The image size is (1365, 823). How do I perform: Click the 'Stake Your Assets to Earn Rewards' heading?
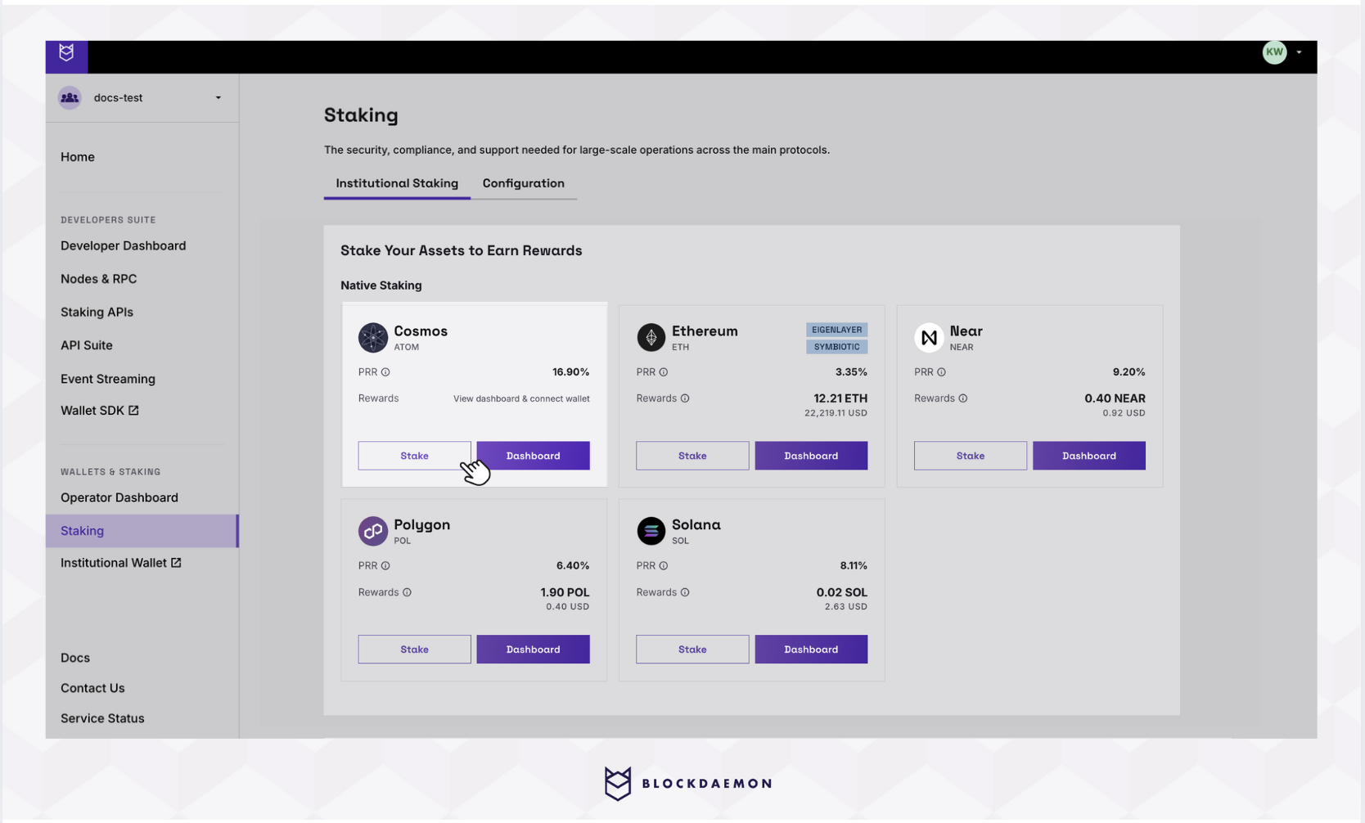click(x=462, y=251)
